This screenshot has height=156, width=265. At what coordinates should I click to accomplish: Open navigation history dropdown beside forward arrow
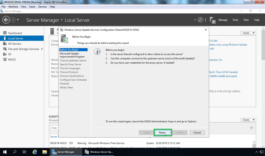point(18,20)
